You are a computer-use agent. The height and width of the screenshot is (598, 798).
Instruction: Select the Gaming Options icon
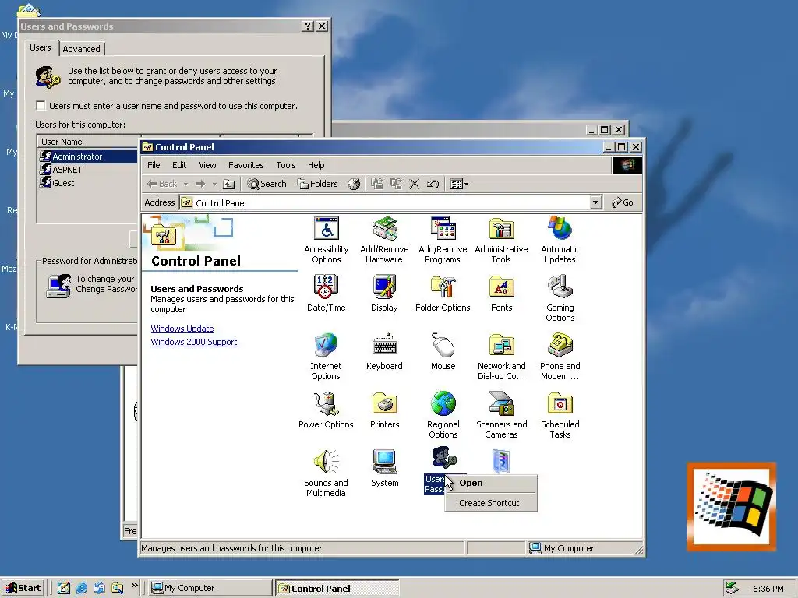(x=560, y=298)
